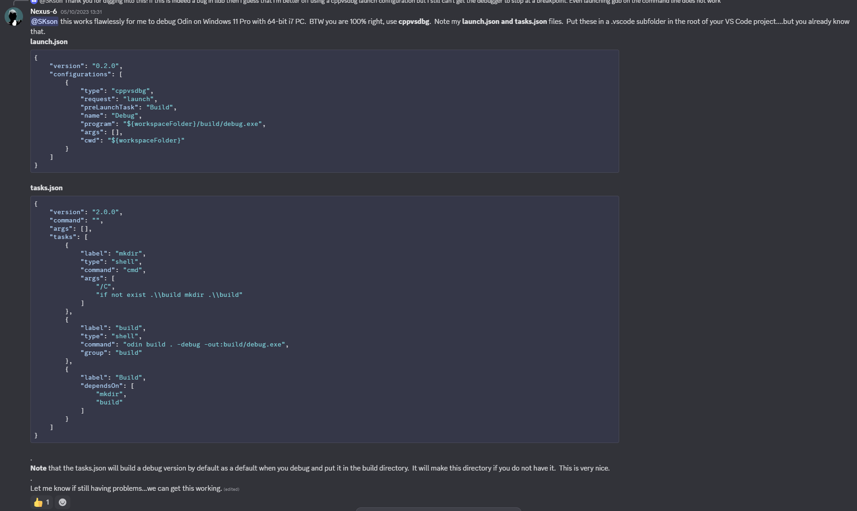The image size is (857, 511).
Task: Click the "preLaunchTask": "Build" code line
Action: [128, 108]
